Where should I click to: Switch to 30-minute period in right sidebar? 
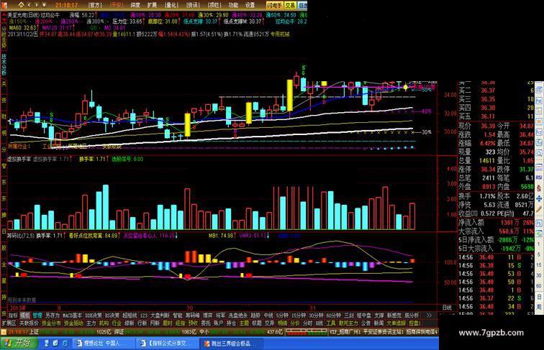click(x=539, y=275)
